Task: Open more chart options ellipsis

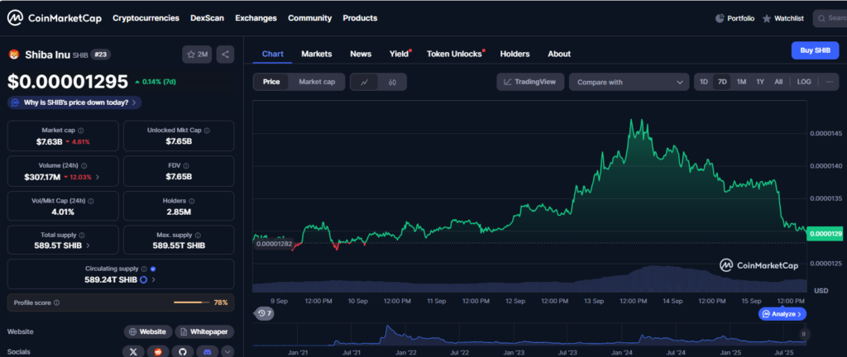Action: (x=830, y=82)
